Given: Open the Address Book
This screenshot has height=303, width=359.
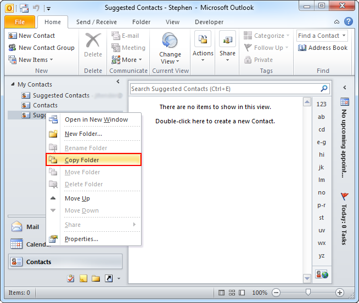Looking at the screenshot, I should pos(323,48).
